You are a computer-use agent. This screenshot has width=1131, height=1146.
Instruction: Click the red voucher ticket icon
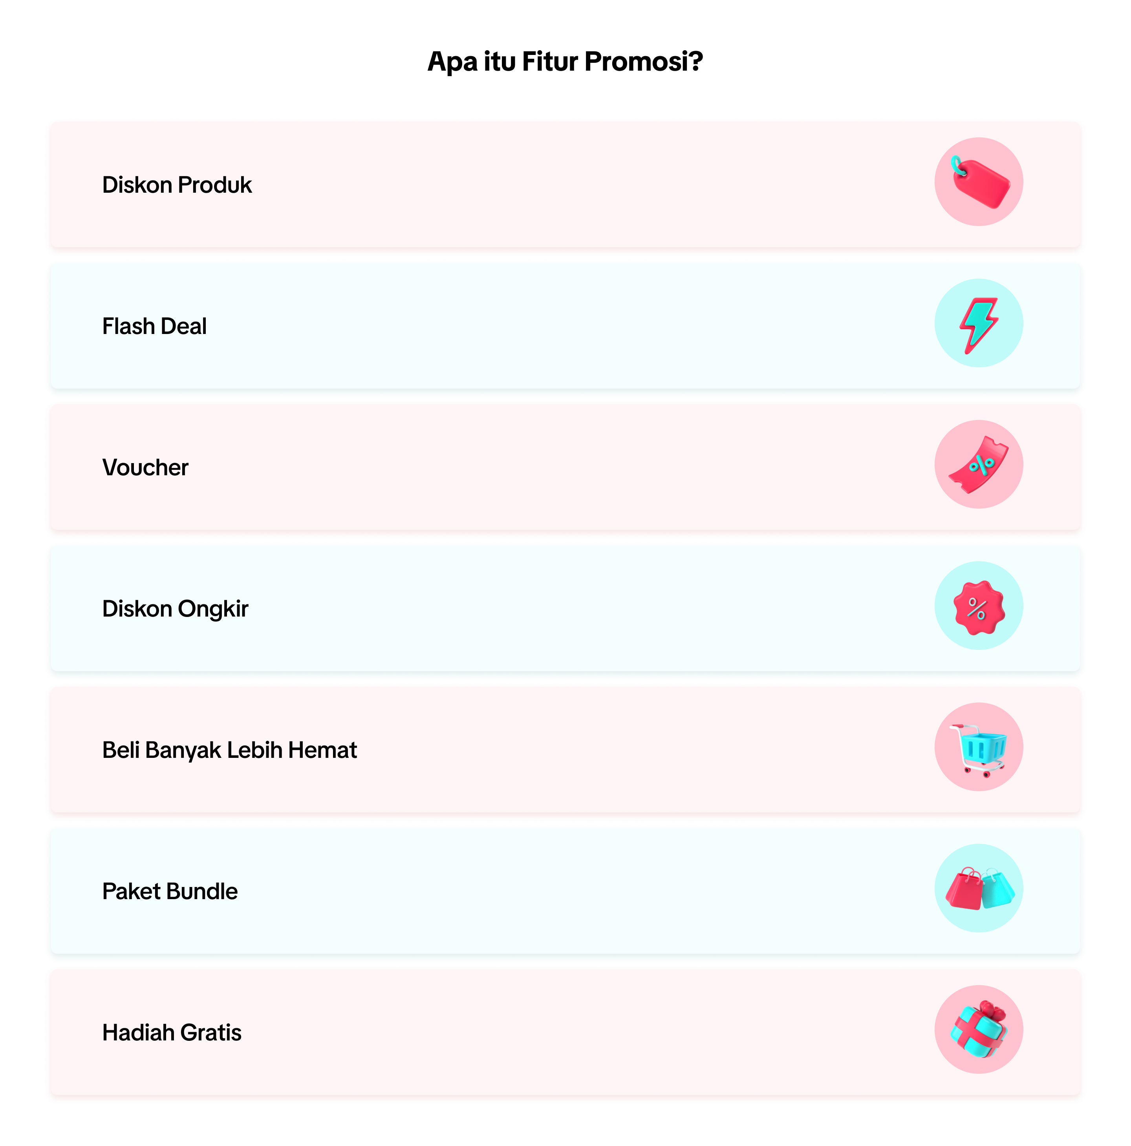point(979,465)
